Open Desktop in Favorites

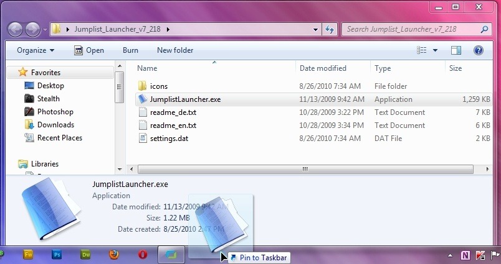click(50, 86)
